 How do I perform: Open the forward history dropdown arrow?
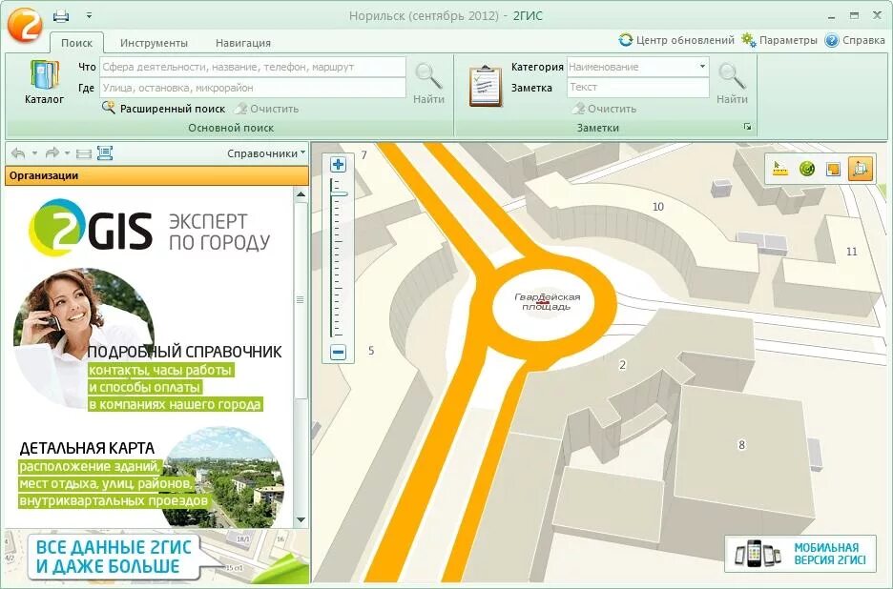[68, 153]
